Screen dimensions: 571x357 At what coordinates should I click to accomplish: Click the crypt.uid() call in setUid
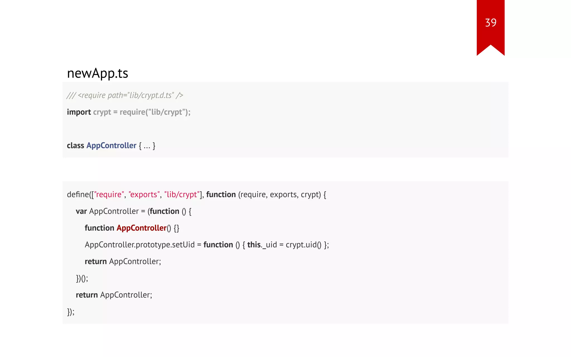point(303,245)
